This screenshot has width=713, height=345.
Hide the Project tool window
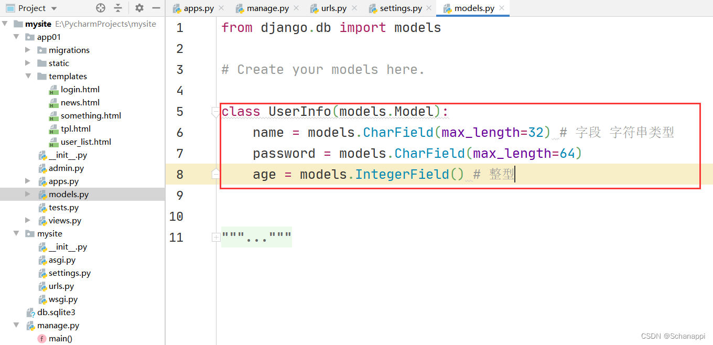[156, 8]
